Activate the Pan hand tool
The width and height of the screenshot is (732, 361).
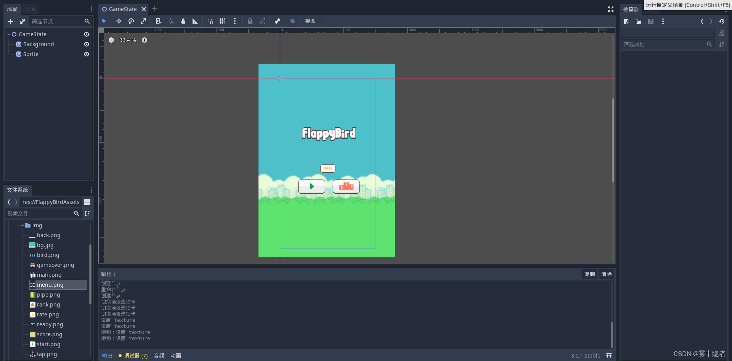click(x=183, y=21)
